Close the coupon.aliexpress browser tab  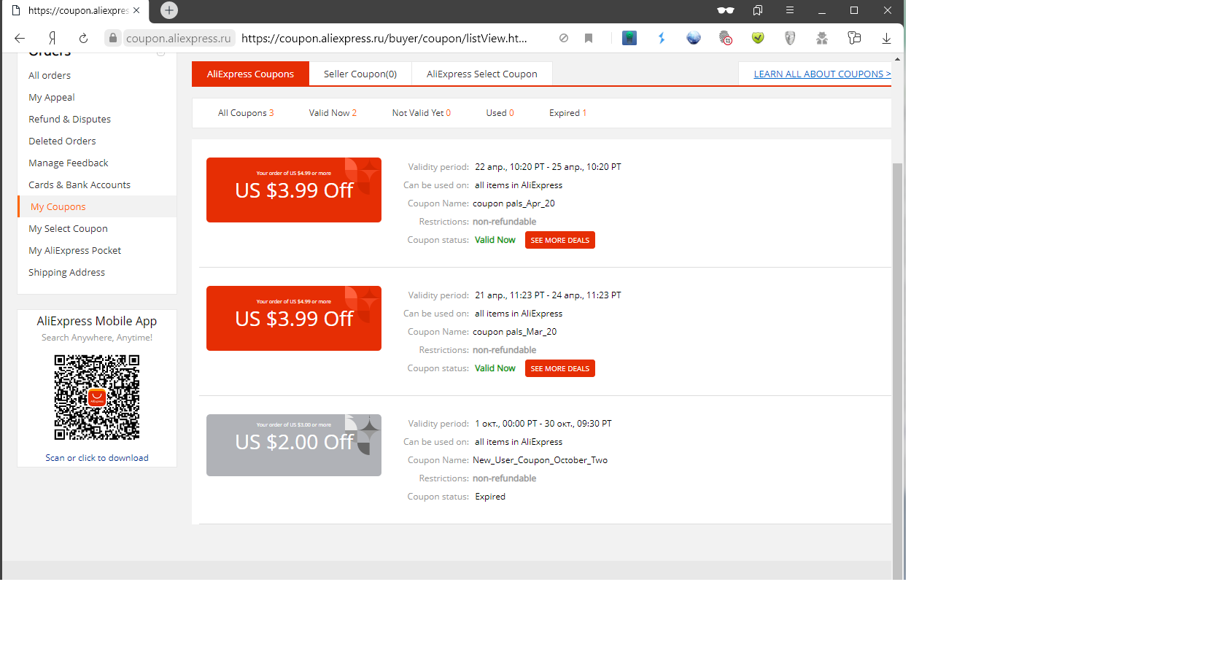click(x=136, y=10)
